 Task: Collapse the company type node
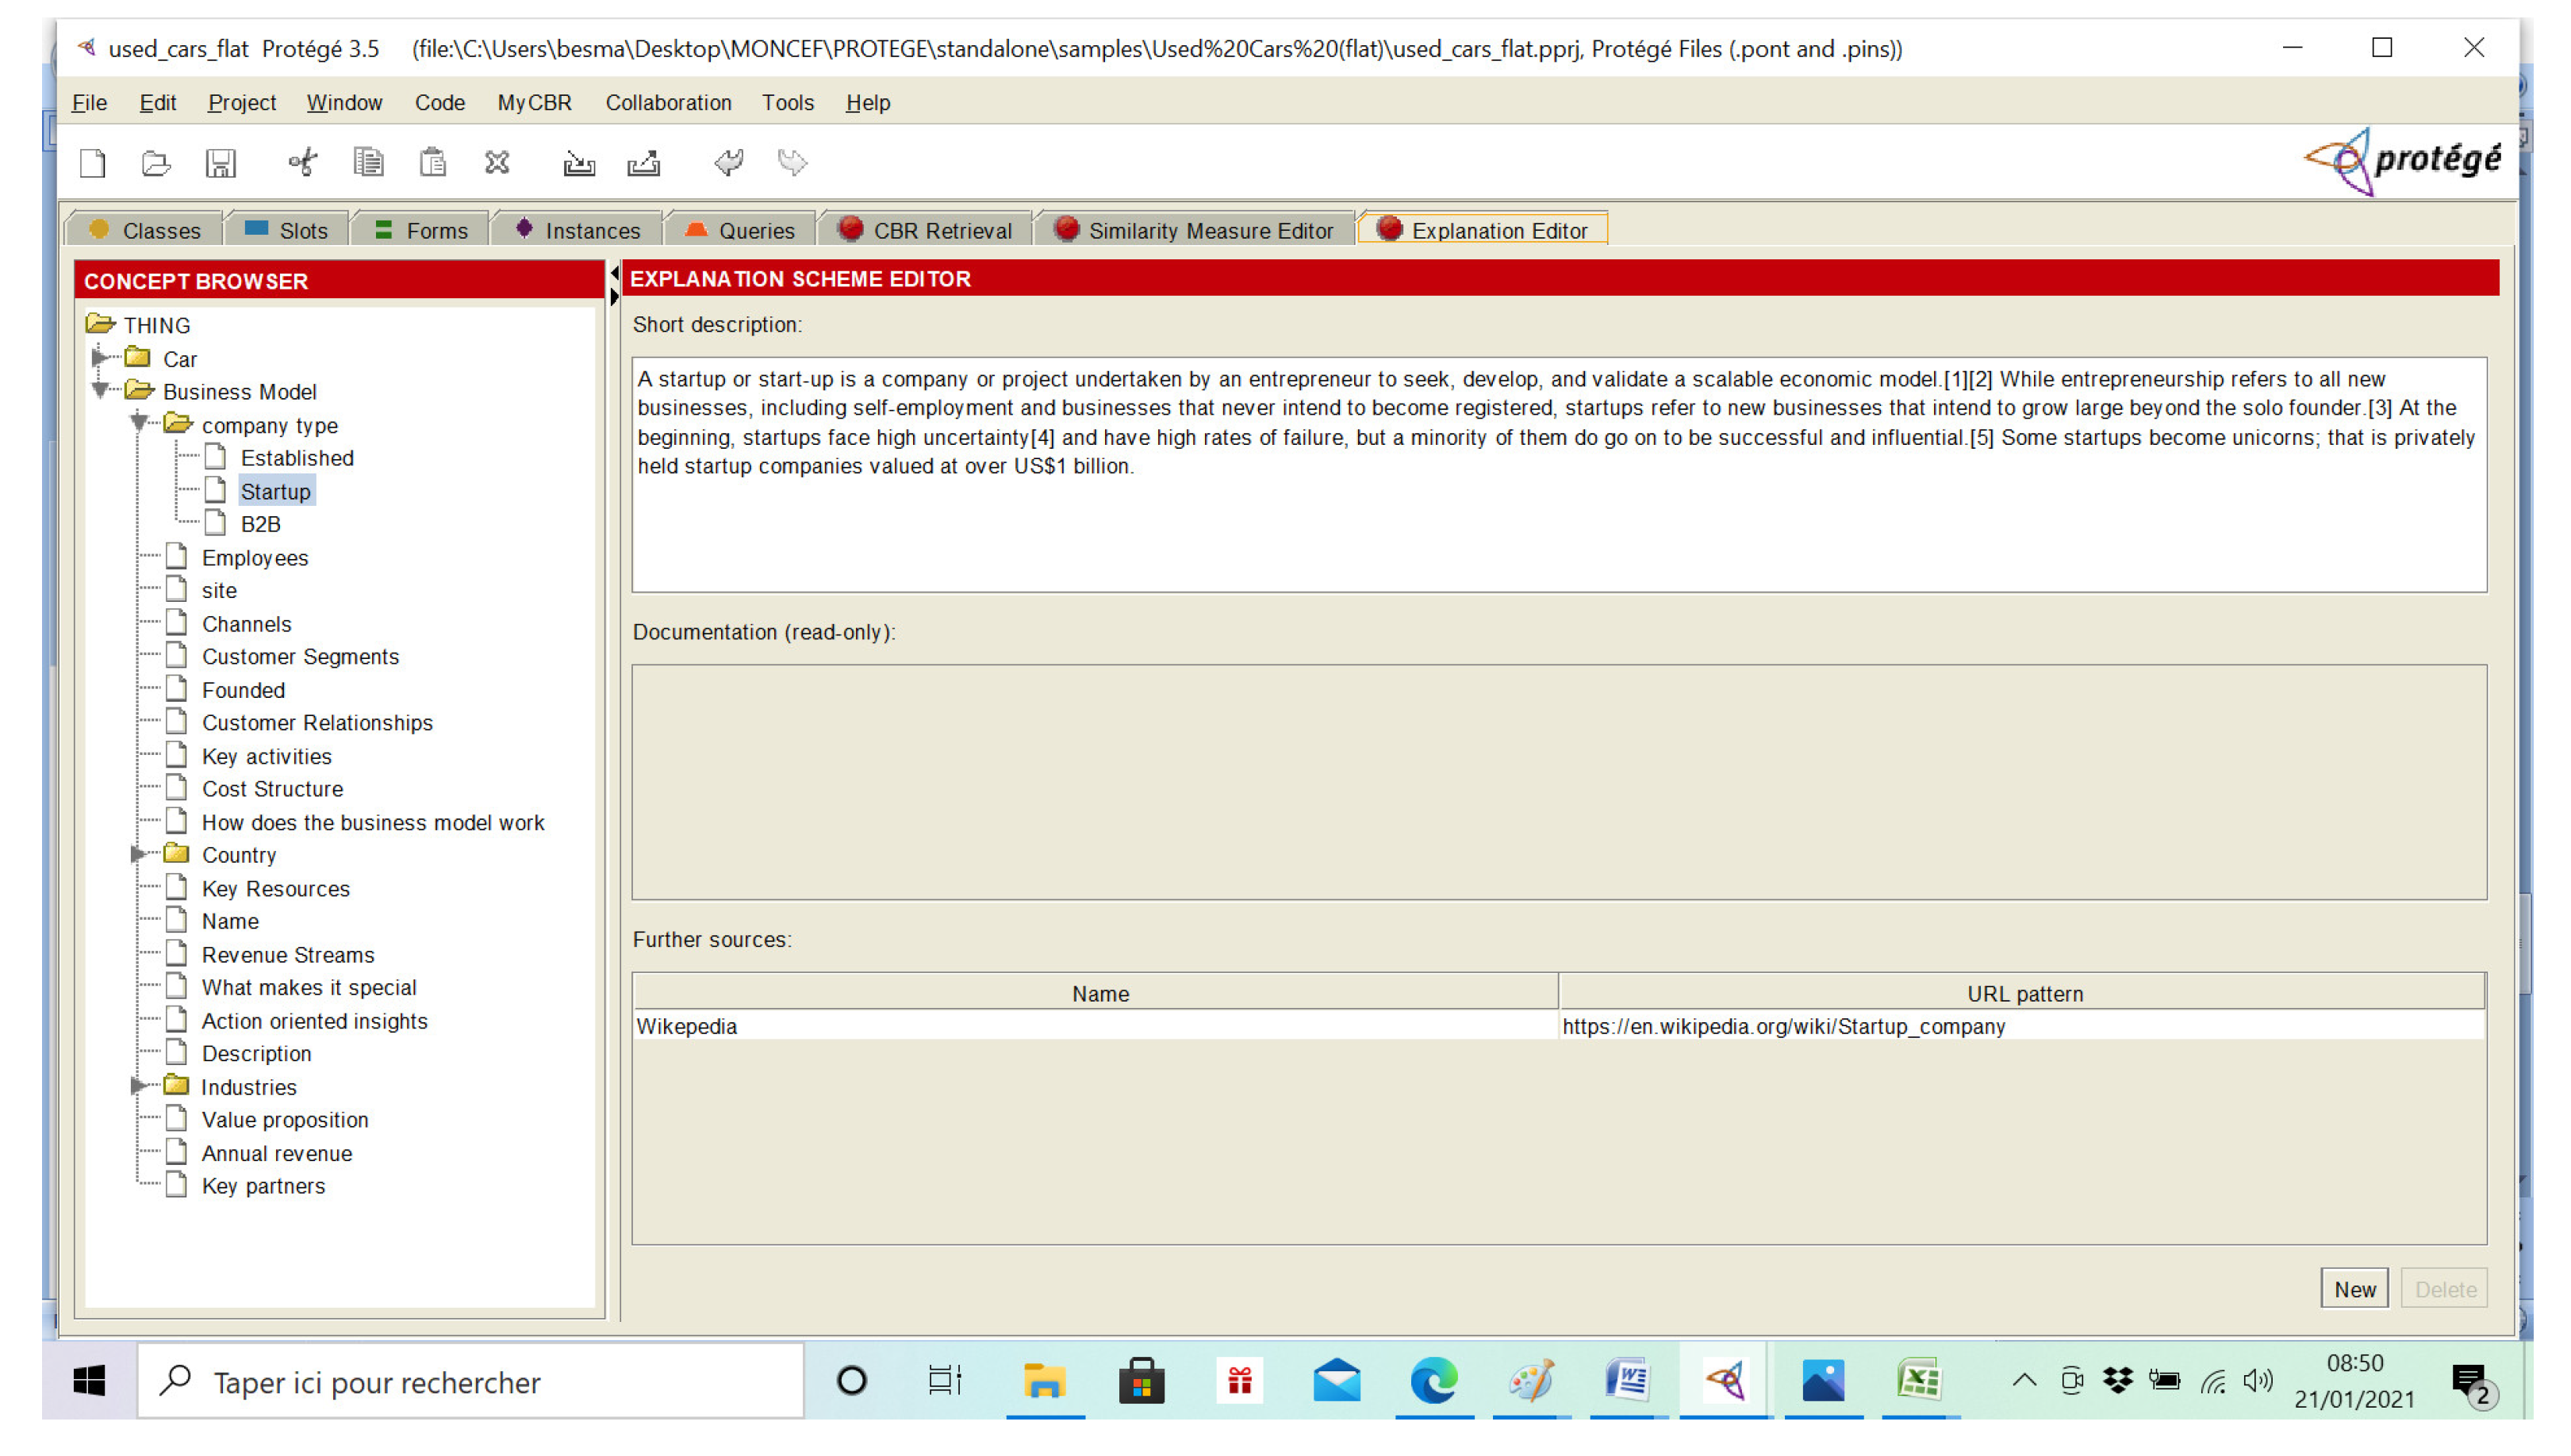click(139, 424)
